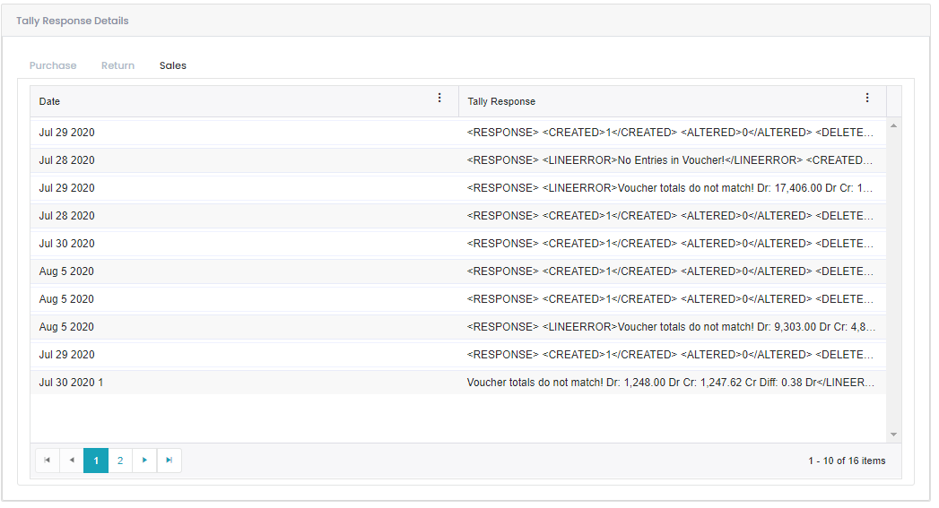Viewport: 939px width, 508px height.
Task: Click the scrollbar up arrow
Action: coord(893,125)
